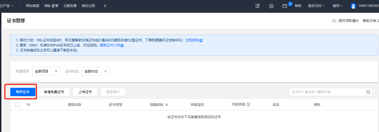Open the user account avatar icon

coord(353,6)
